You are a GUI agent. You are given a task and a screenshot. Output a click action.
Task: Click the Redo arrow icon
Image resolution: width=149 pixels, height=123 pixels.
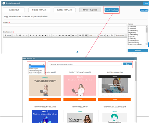click(x=27, y=36)
